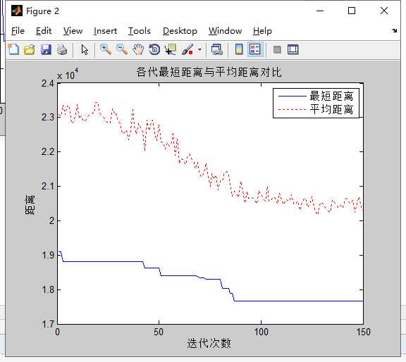The width and height of the screenshot is (406, 362).
Task: Click the y-axis tick label 2.3
Action: click(x=48, y=117)
